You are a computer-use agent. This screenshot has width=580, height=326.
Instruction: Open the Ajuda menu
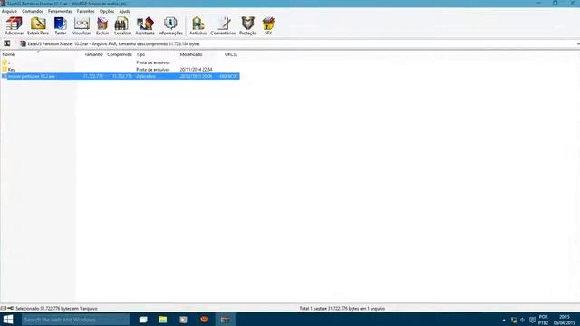[x=125, y=11]
